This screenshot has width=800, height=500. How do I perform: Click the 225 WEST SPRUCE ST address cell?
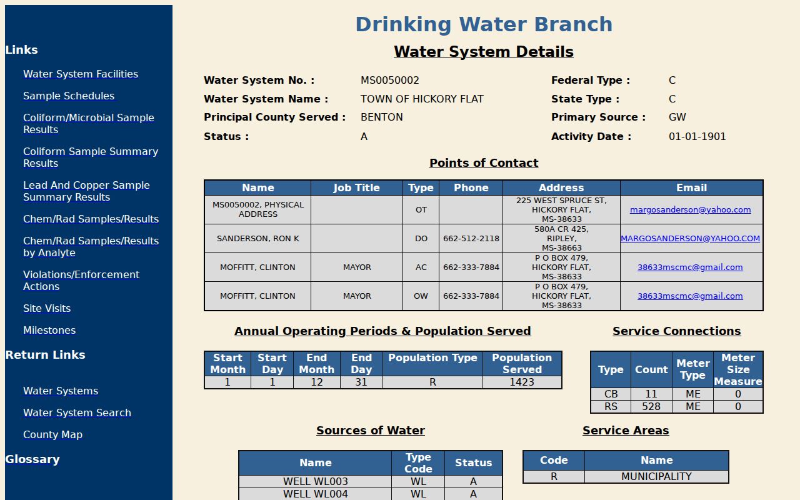[x=561, y=210]
